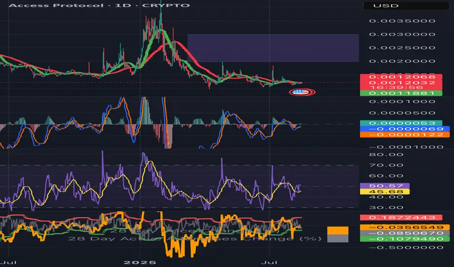454x267 pixels.
Task: Click the purple 50.57 RSI value label
Action: (384, 186)
